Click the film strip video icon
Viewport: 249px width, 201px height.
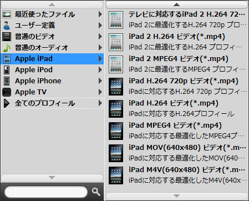[x=7, y=37]
